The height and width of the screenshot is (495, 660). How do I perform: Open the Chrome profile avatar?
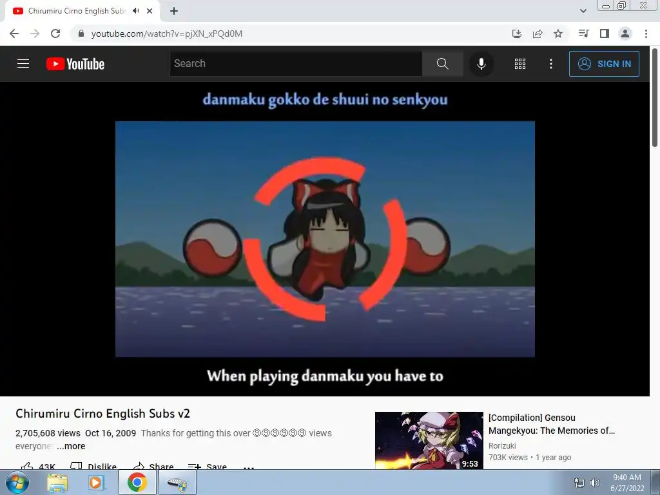pos(625,34)
